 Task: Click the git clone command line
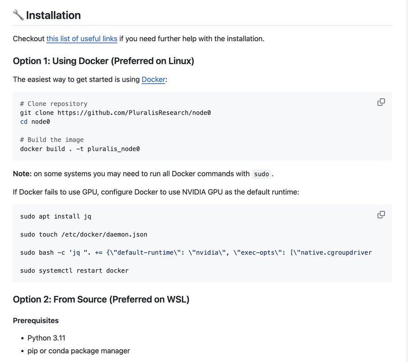(115, 113)
